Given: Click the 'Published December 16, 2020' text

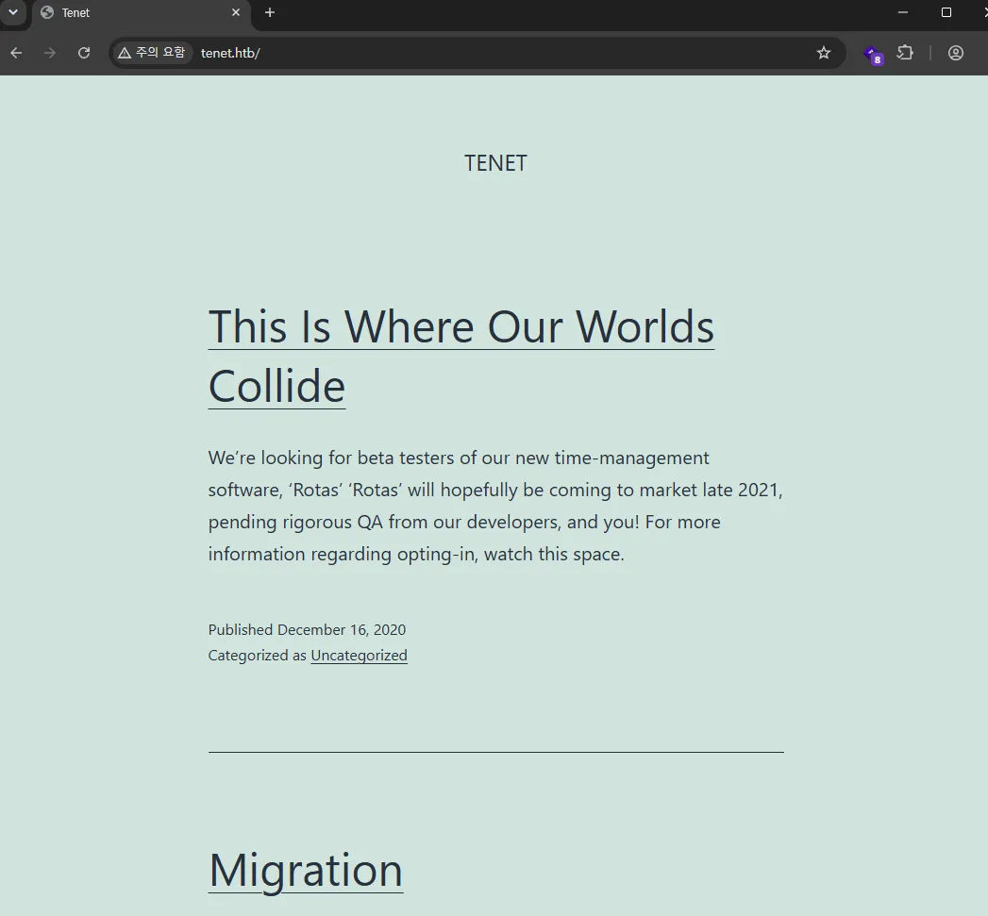Looking at the screenshot, I should (307, 629).
